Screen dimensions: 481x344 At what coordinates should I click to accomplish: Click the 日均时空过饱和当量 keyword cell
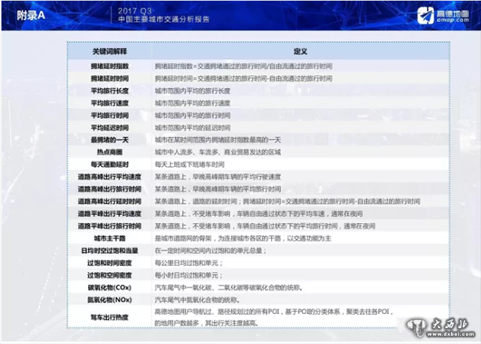tap(110, 250)
